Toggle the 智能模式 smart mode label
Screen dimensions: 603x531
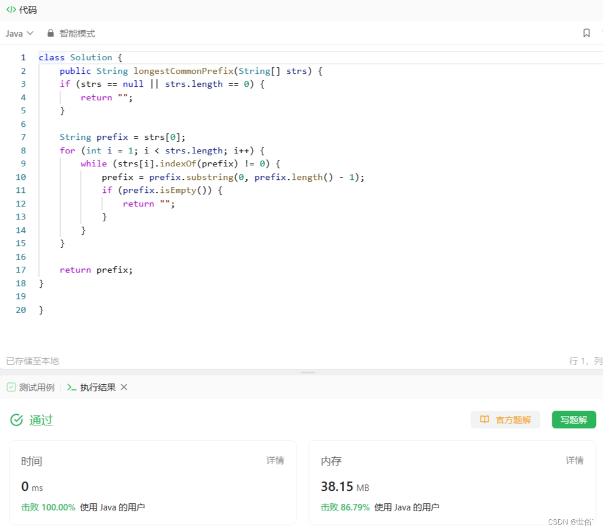pyautogui.click(x=77, y=34)
